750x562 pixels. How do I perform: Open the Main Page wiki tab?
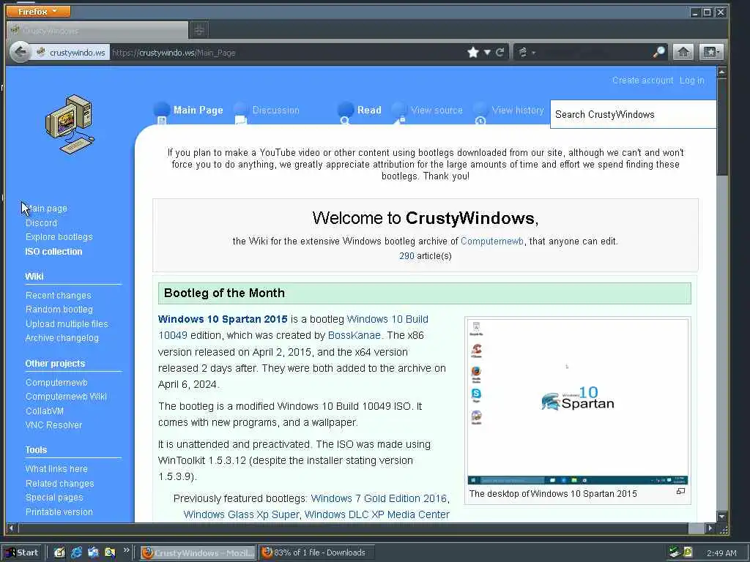[198, 110]
